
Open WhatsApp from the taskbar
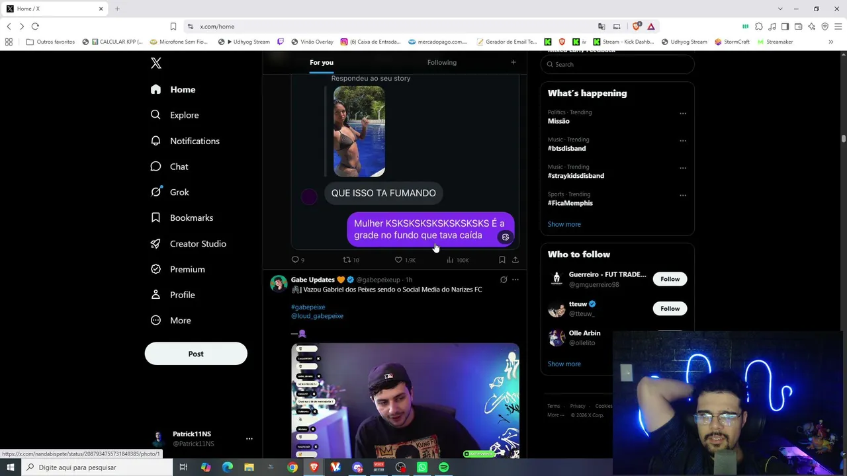(x=422, y=467)
